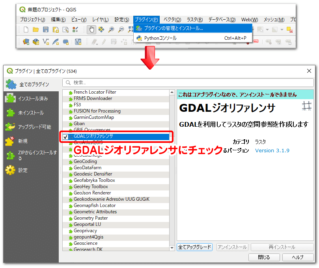Open the Settings menu in menu bar

(x=122, y=20)
